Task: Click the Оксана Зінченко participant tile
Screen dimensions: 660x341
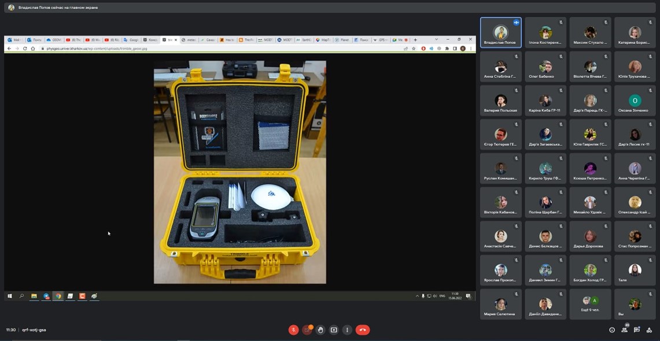Action: click(x=635, y=101)
